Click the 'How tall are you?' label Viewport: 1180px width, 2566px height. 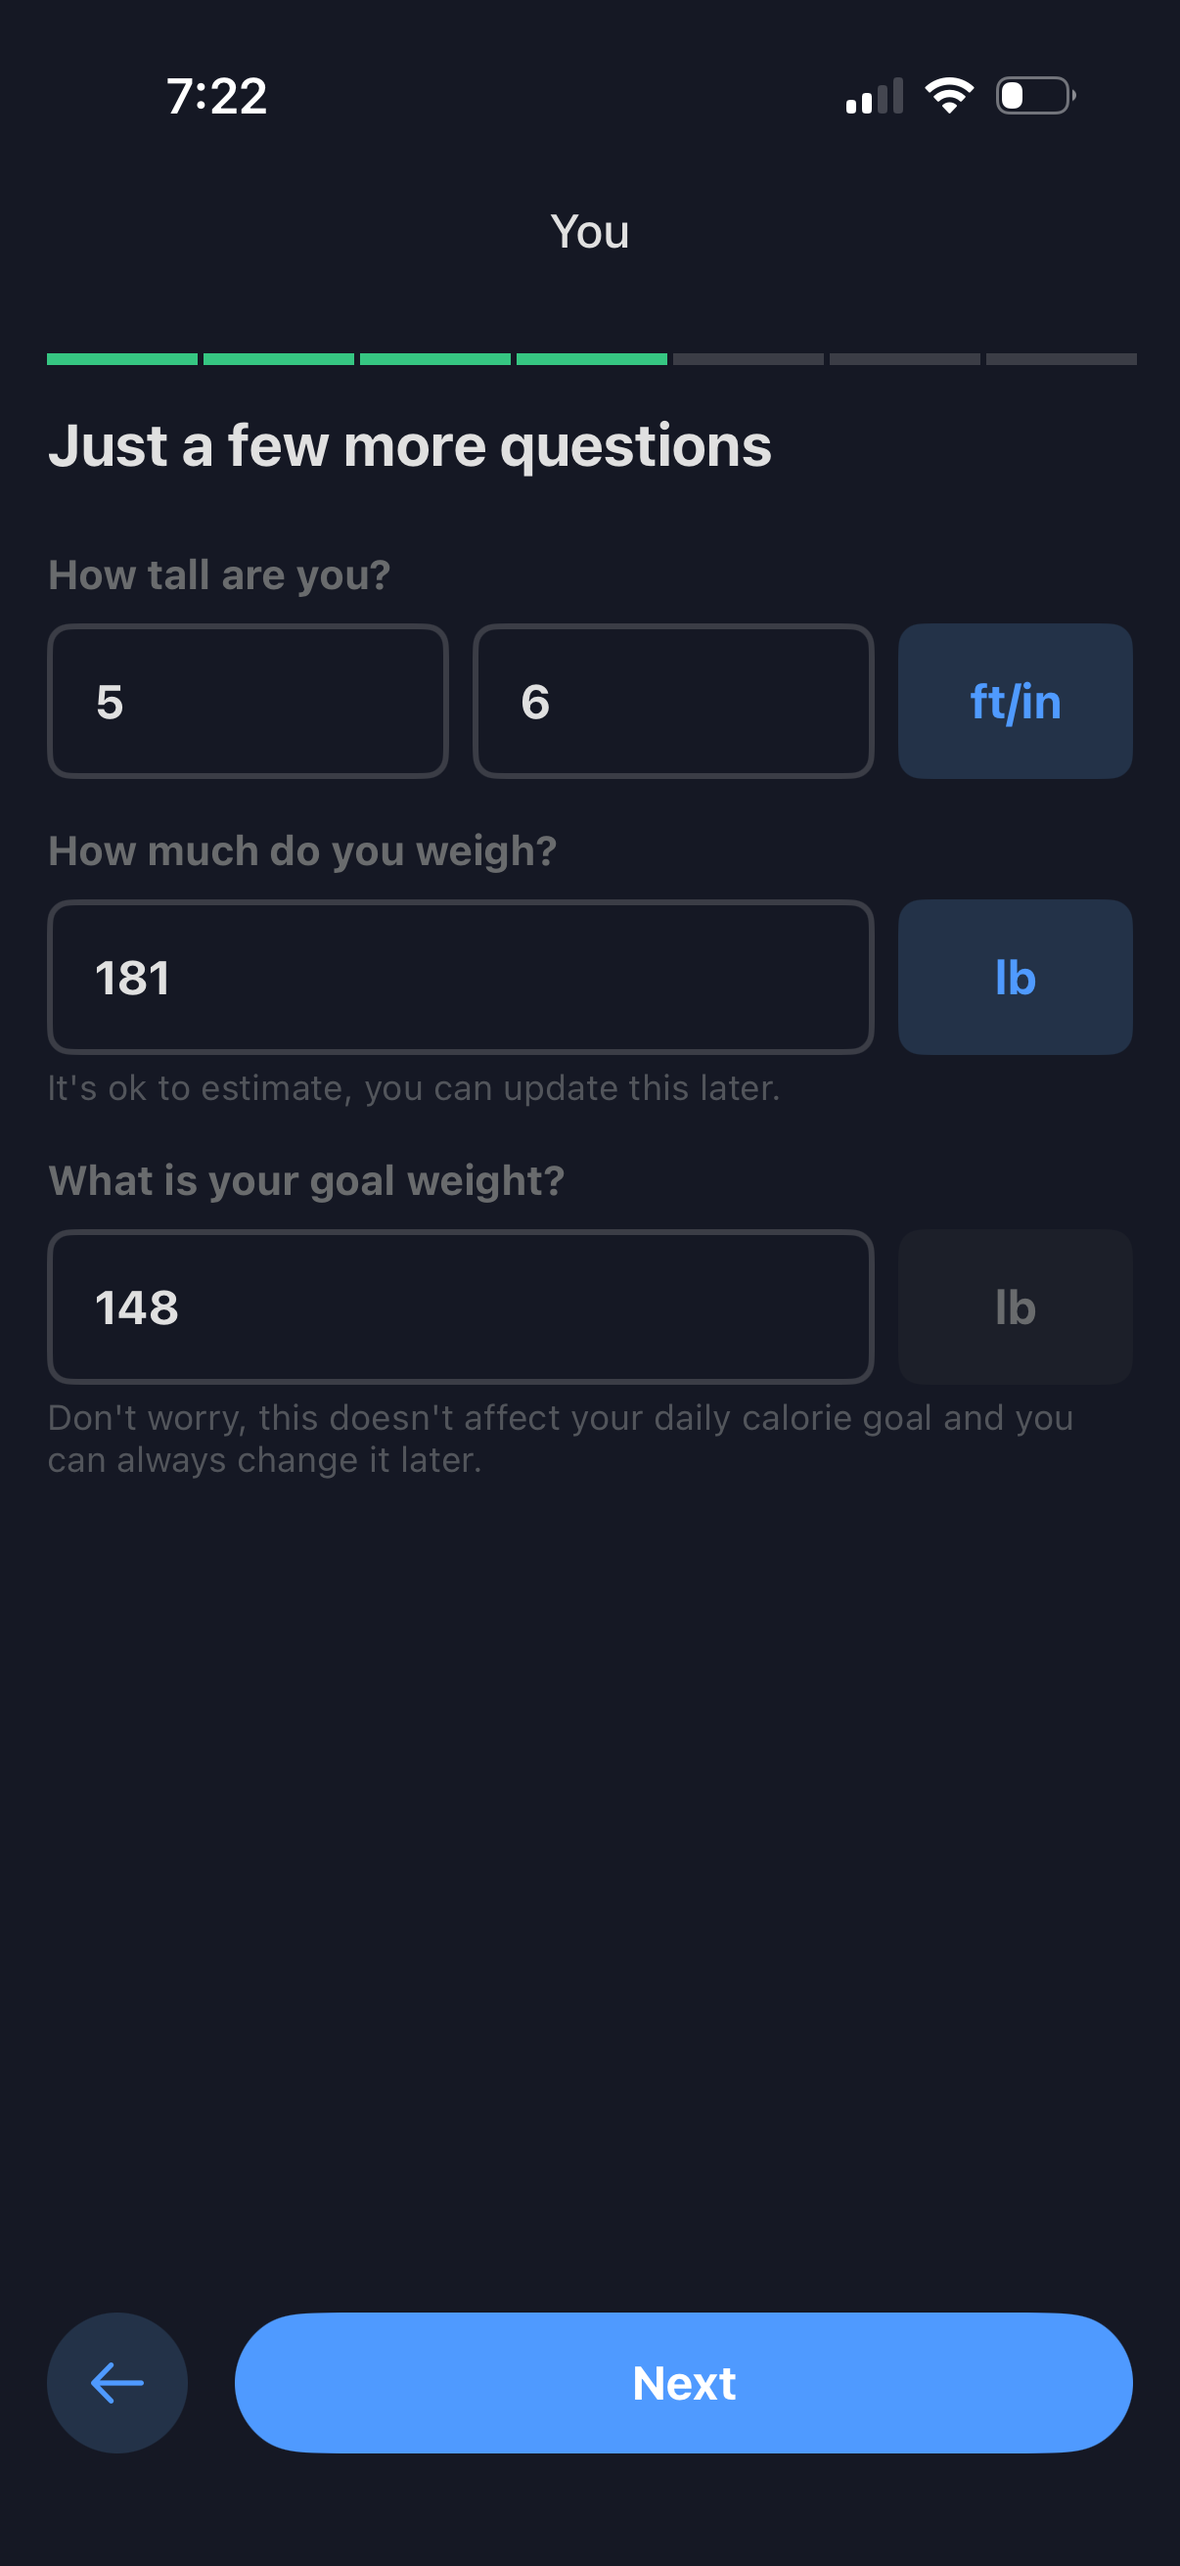[218, 573]
